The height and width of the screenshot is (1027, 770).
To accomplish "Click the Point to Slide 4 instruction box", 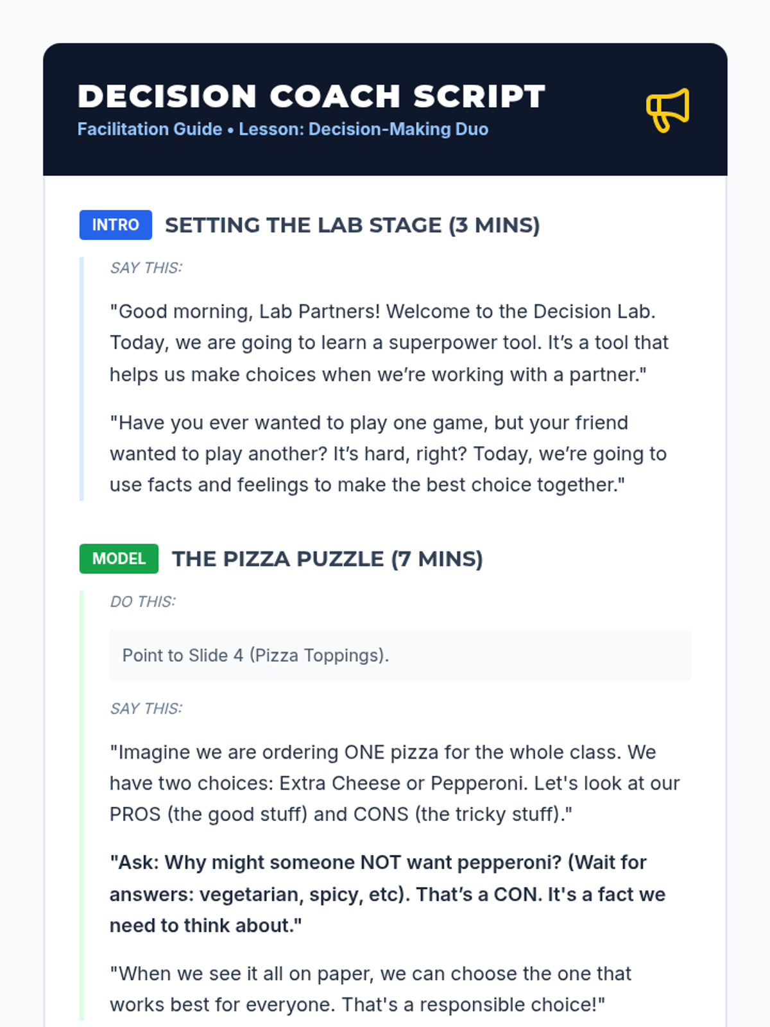I will [399, 655].
